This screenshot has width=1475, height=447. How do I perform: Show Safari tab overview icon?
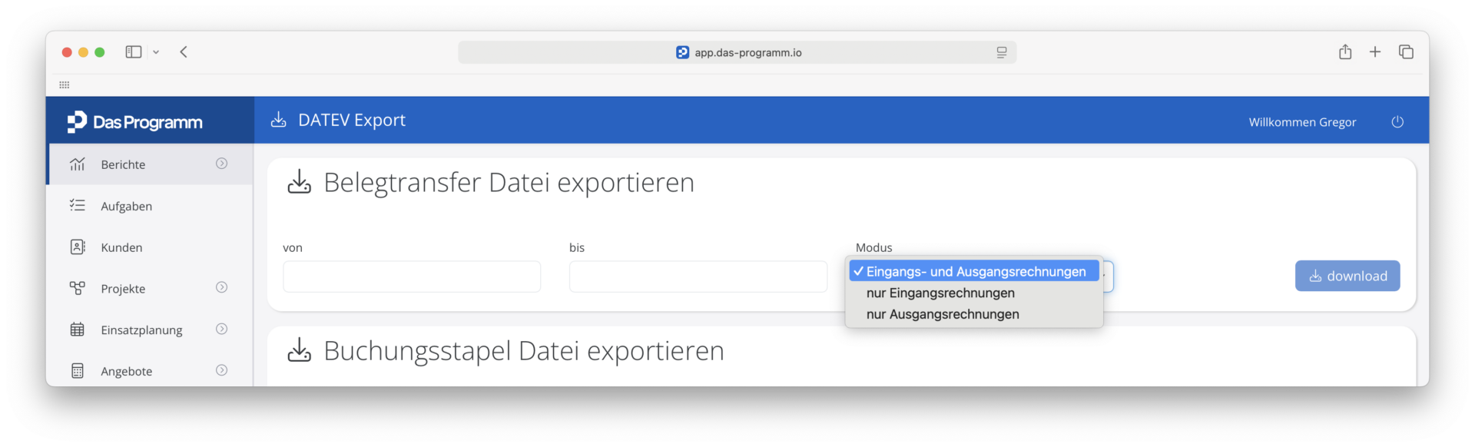(x=1406, y=51)
